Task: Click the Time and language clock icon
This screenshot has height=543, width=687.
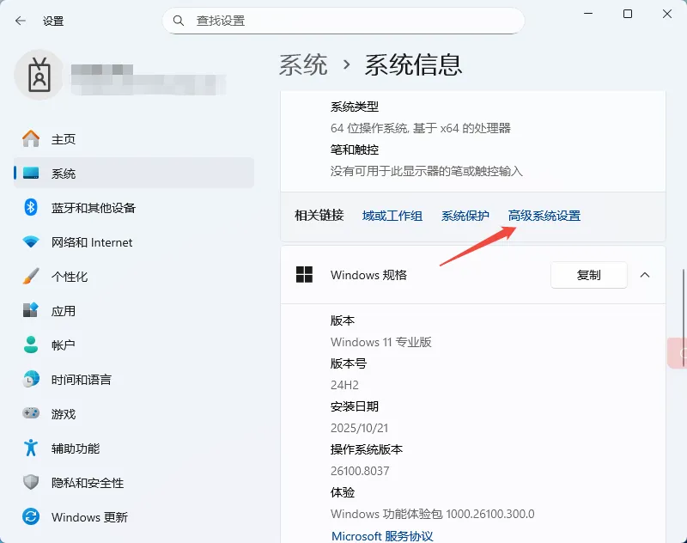Action: click(31, 379)
